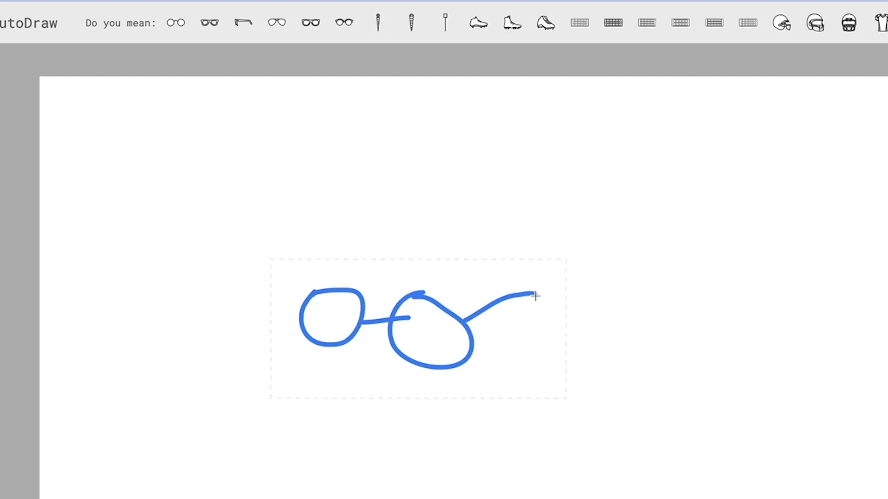Viewport: 888px width, 499px height.
Task: Pick the low-cut cleat shoe suggestion
Action: click(478, 23)
